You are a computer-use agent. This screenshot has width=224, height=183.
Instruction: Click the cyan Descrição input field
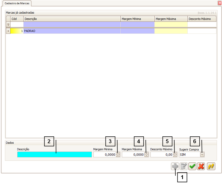(x=54, y=154)
